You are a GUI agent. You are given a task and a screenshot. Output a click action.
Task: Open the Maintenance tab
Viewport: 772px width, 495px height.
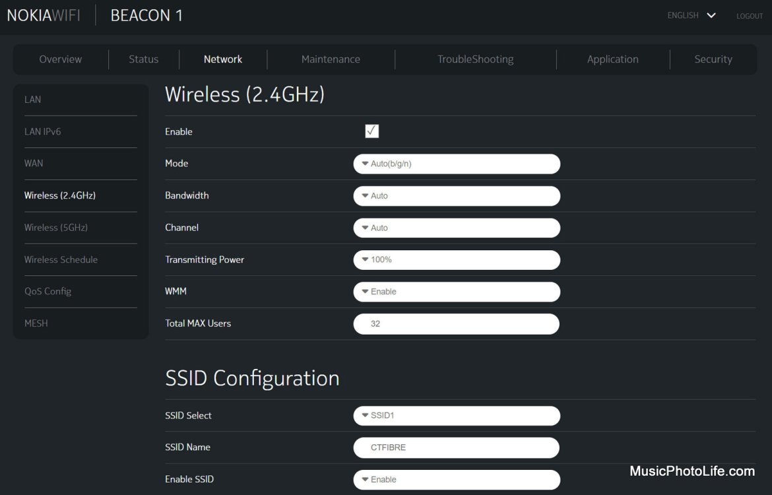tap(331, 59)
